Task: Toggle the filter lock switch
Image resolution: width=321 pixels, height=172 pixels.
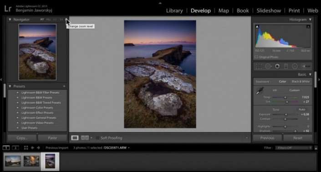Action: click(x=316, y=148)
